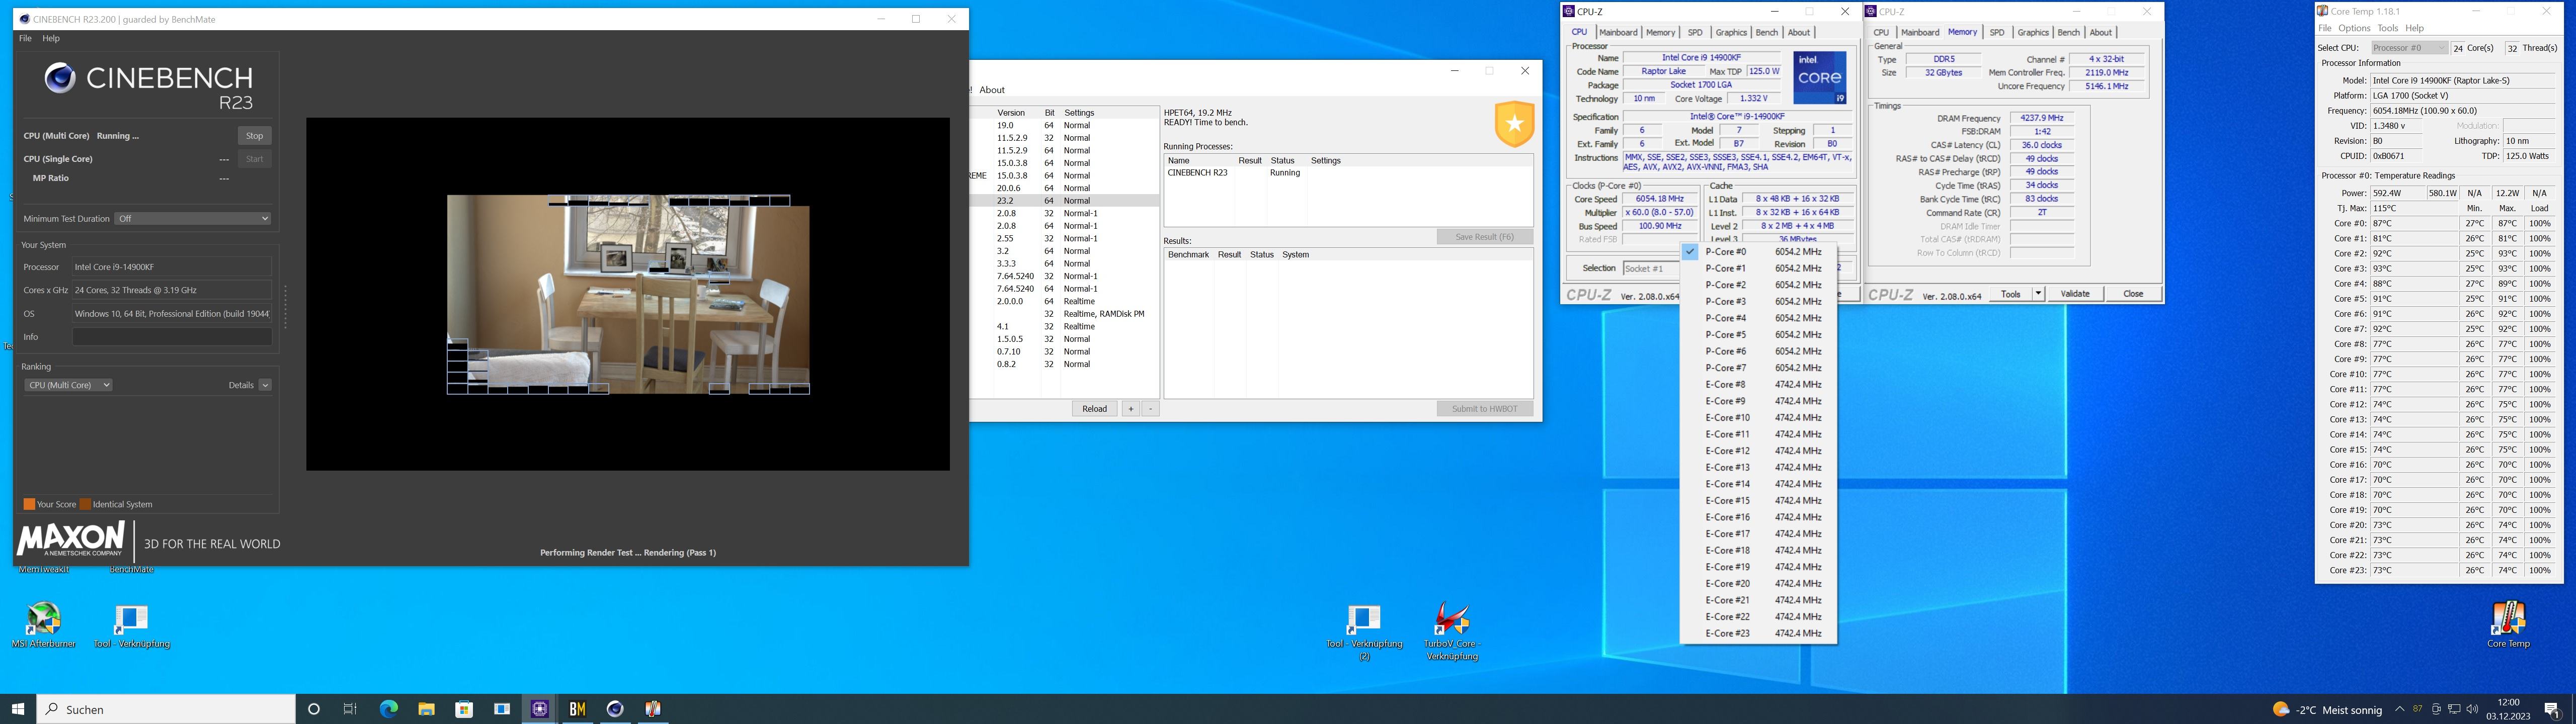The height and width of the screenshot is (724, 2576).
Task: Open Core Temp Select CPU dropdown
Action: 2408,48
